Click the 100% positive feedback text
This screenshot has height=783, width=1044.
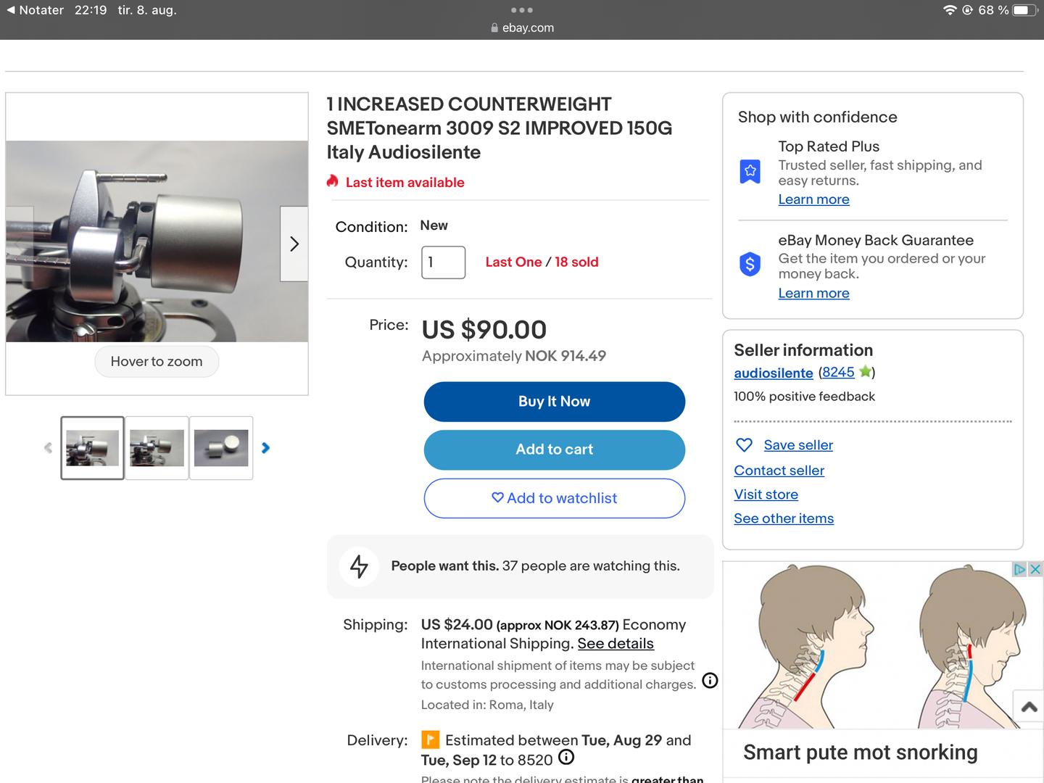pyautogui.click(x=805, y=397)
